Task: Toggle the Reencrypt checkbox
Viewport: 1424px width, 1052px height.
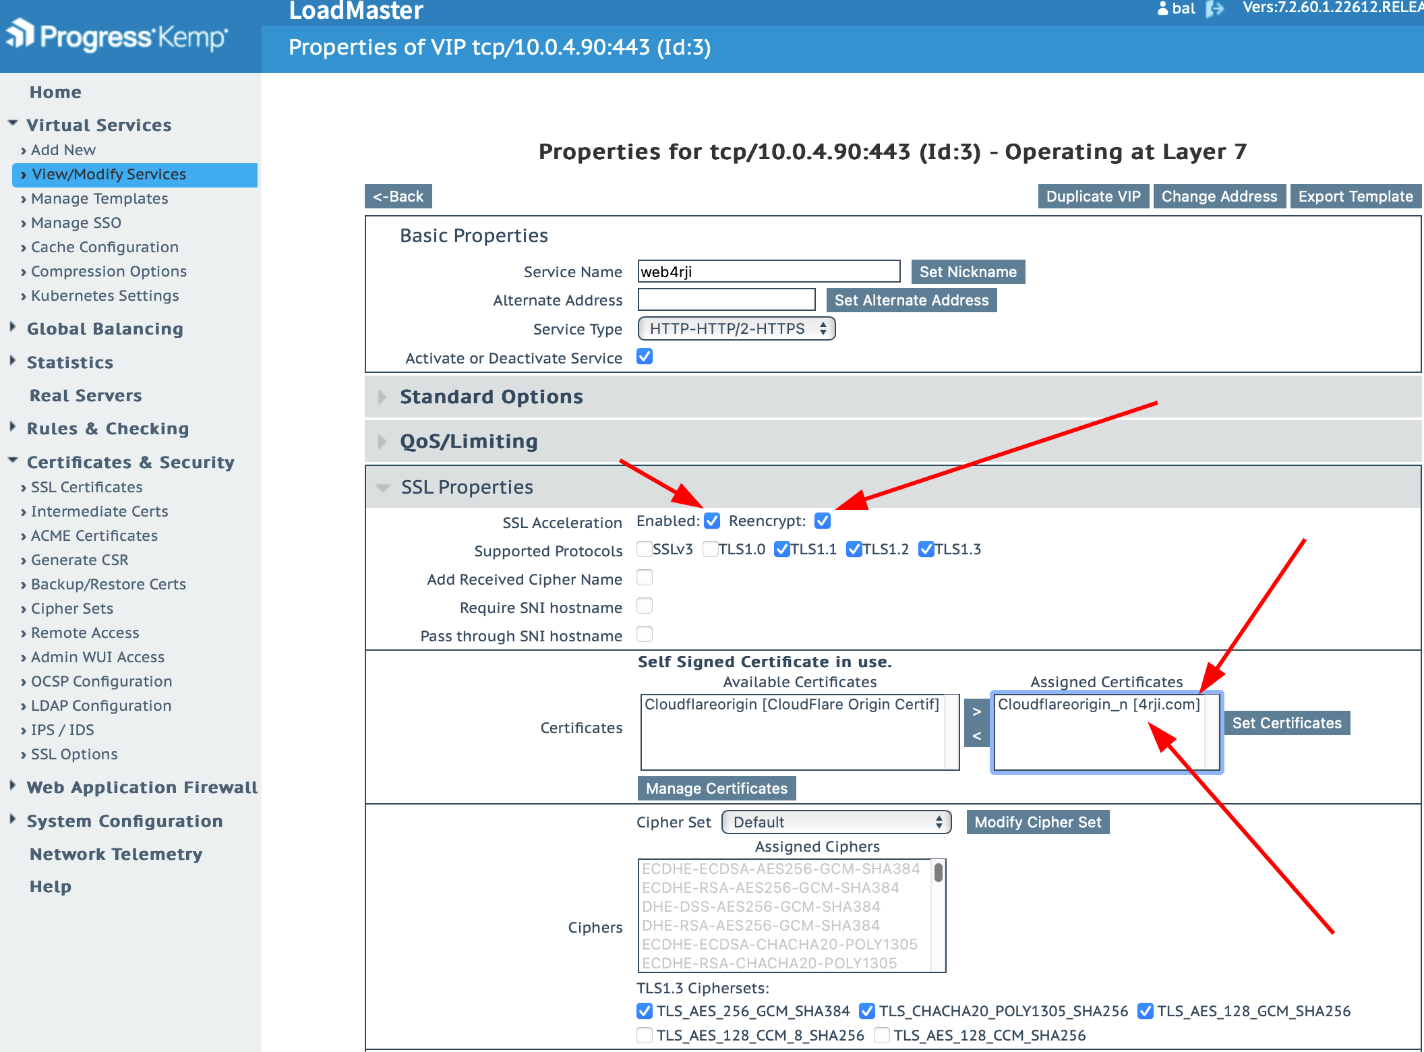Action: [823, 521]
